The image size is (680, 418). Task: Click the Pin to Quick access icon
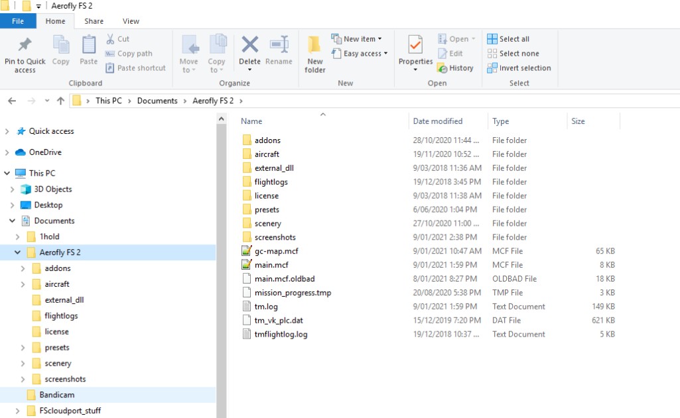coord(25,44)
